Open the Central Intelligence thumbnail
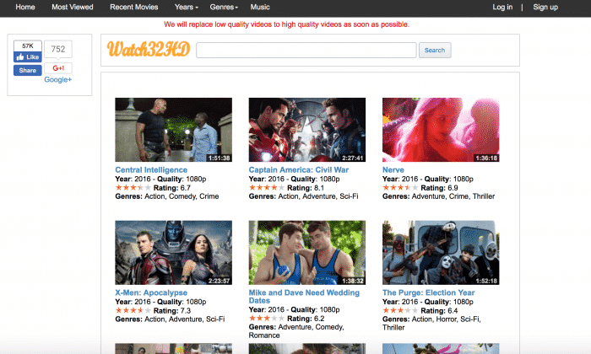 [x=173, y=130]
